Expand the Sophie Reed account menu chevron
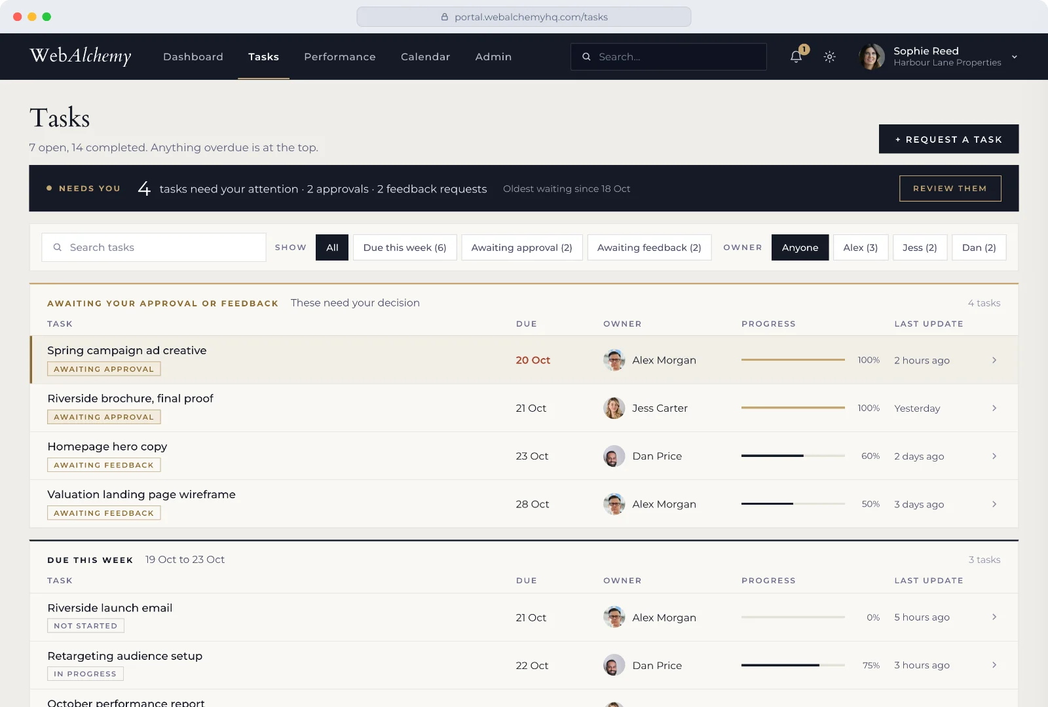Viewport: 1048px width, 707px height. [1014, 57]
